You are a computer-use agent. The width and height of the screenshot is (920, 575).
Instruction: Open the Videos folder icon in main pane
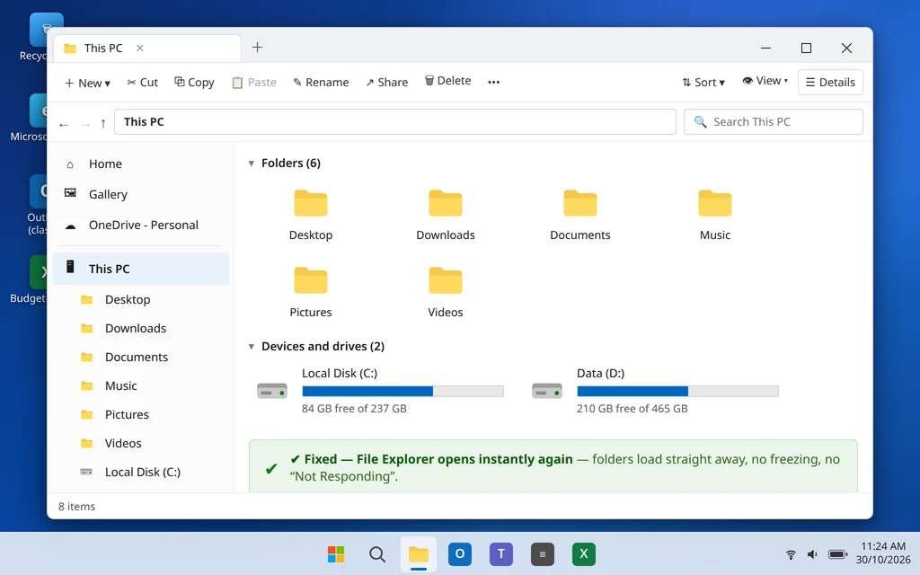pyautogui.click(x=446, y=281)
